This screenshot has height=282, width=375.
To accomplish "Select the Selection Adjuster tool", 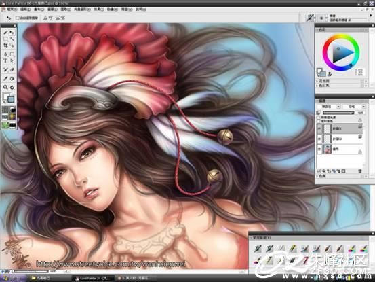I will click(x=12, y=46).
